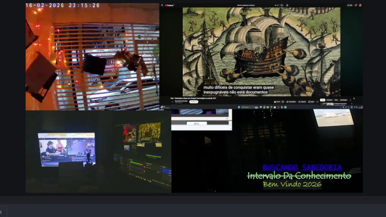
Task: Start voice search with the microphone icon
Action: click(287, 5)
